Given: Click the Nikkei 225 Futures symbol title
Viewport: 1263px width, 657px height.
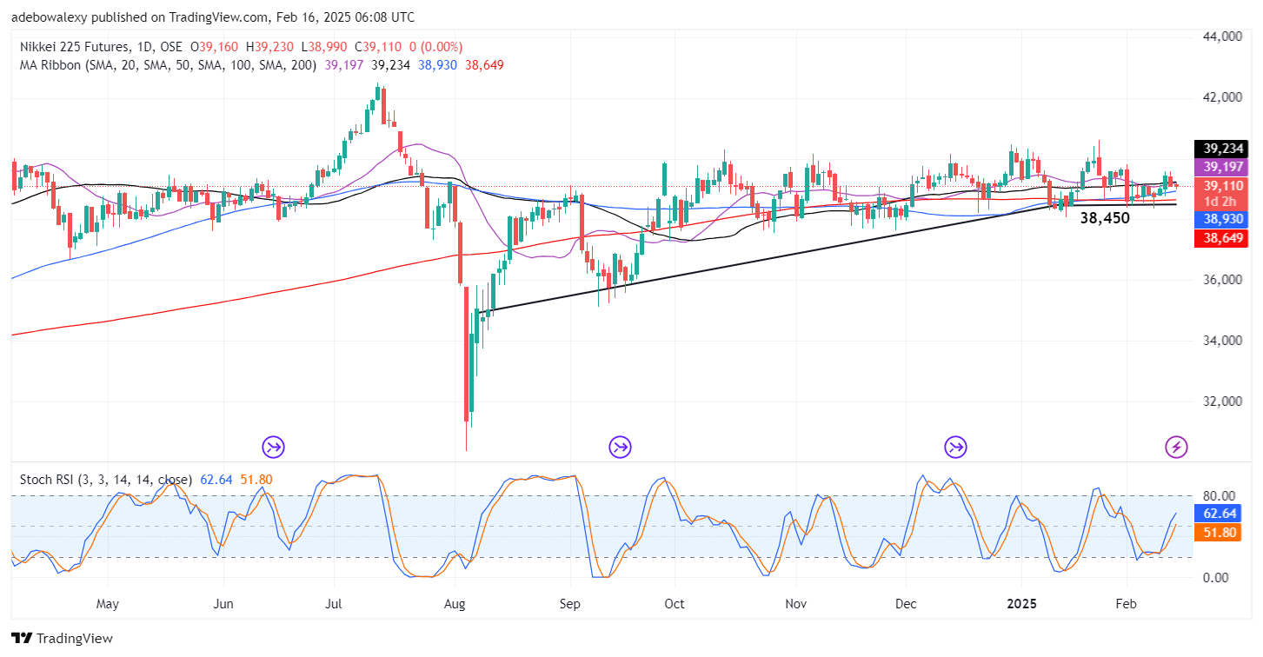Looking at the screenshot, I should pyautogui.click(x=74, y=47).
